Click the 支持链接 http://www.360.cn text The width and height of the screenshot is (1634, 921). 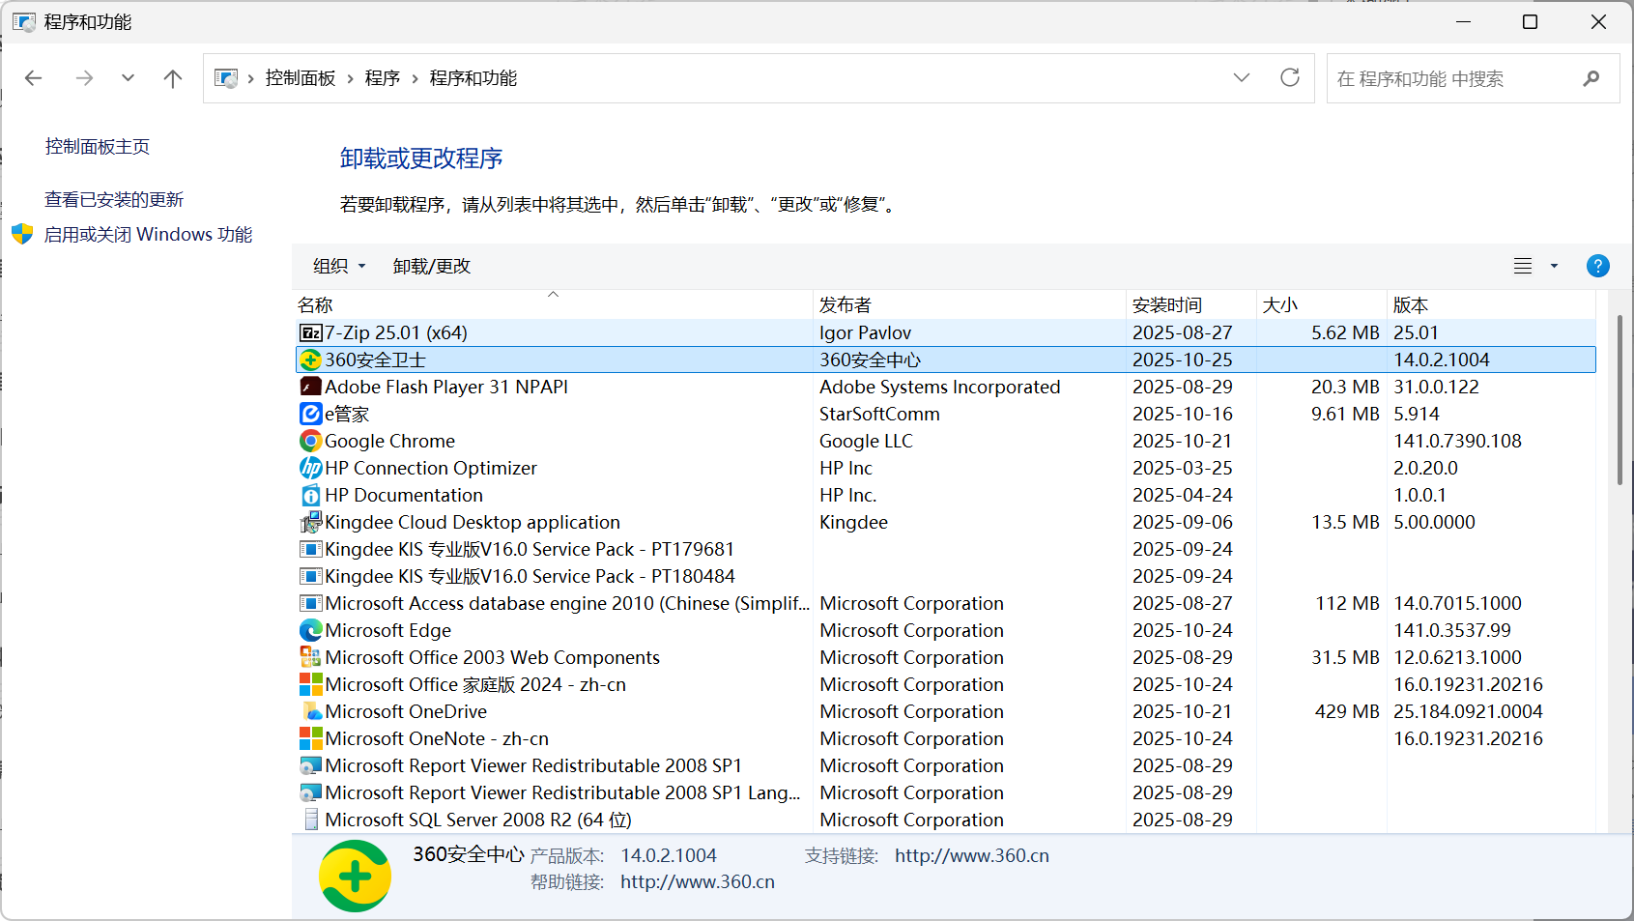[x=972, y=856]
